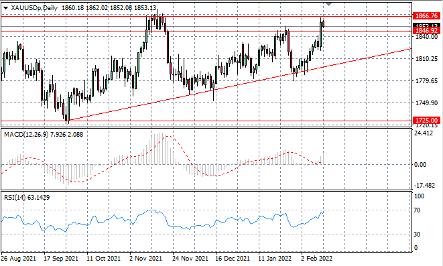Click the 1810.25 price axis label
The height and width of the screenshot is (266, 443).
point(427,59)
